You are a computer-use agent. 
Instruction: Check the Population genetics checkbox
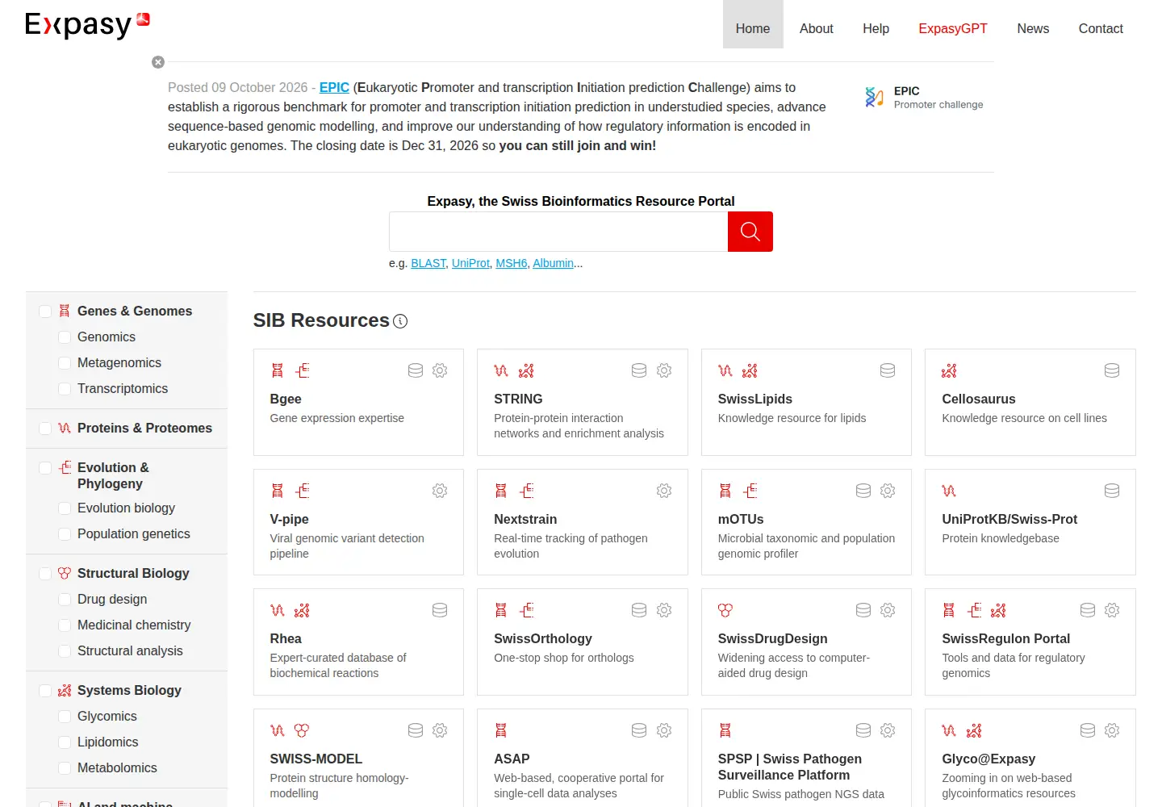pos(65,534)
